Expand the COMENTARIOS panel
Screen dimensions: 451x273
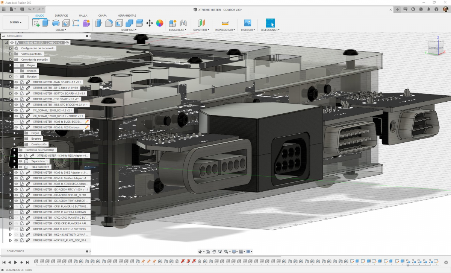coord(87,251)
